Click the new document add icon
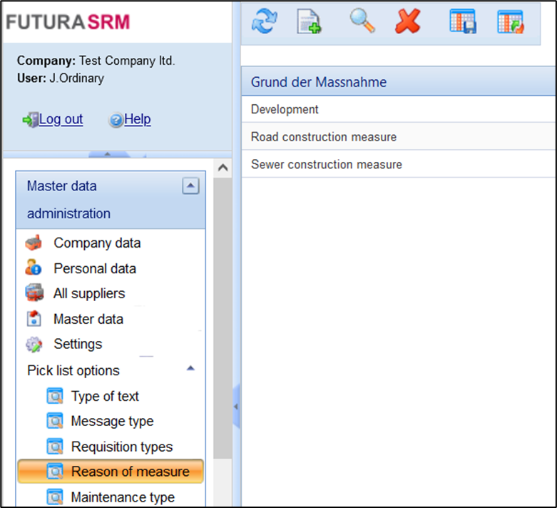 click(x=309, y=22)
